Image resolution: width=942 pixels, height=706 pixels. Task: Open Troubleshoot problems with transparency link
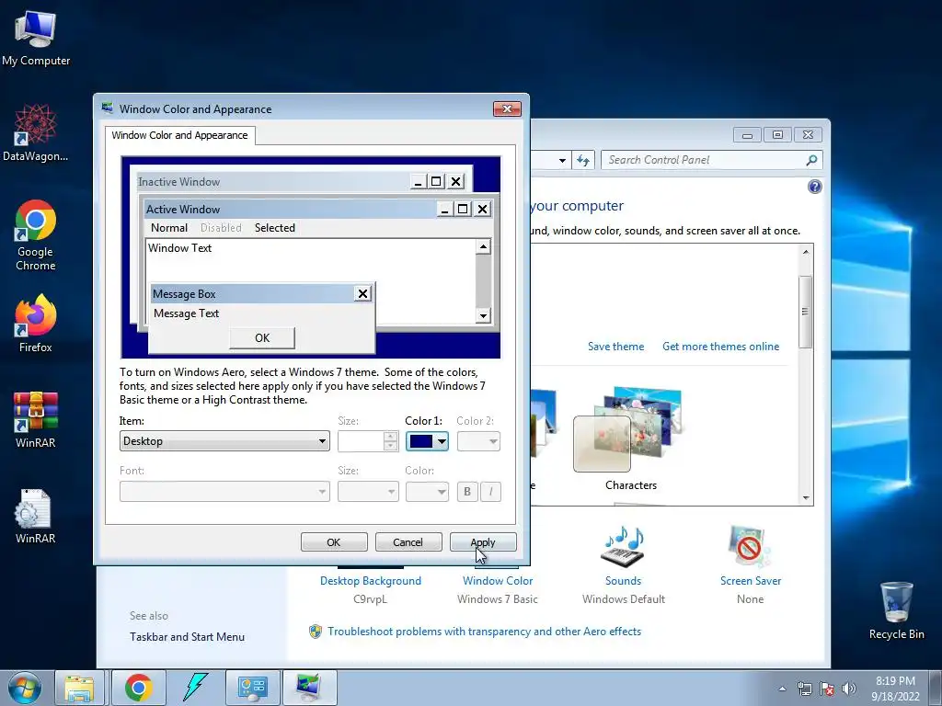484,632
